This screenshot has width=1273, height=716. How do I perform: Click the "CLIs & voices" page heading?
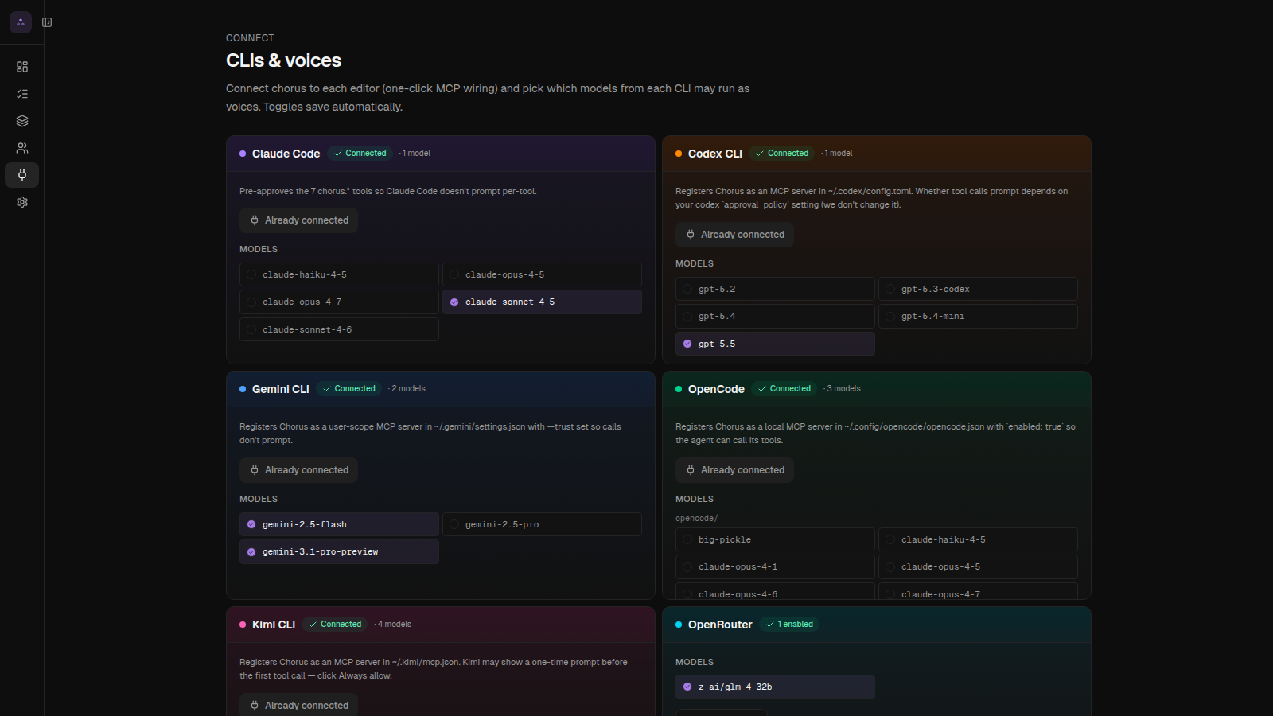283,60
